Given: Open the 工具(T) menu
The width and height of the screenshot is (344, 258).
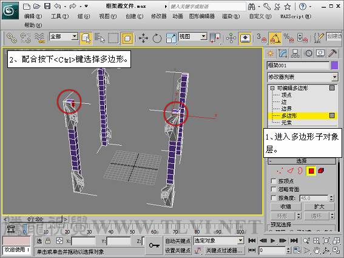Looking at the screenshot, I should coord(59,16).
